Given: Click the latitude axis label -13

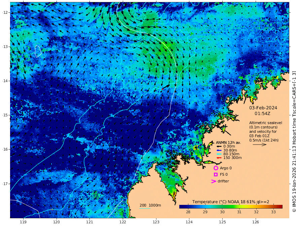Looking at the screenshot, I should 5,47.
